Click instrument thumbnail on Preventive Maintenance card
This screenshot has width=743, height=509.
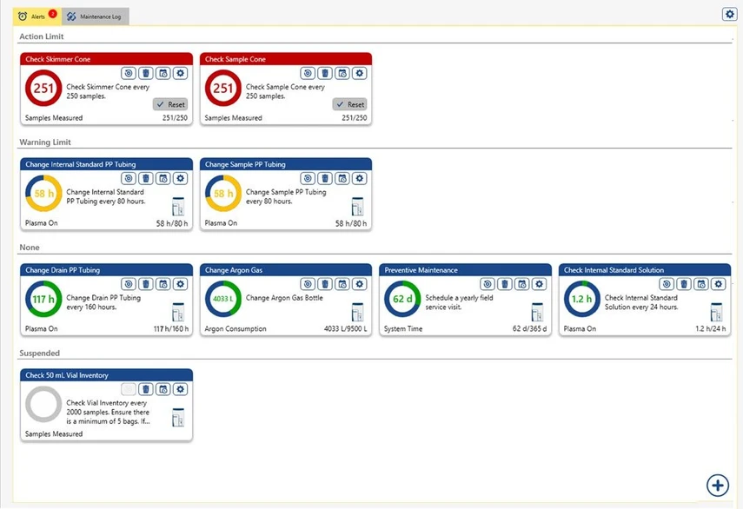click(537, 312)
